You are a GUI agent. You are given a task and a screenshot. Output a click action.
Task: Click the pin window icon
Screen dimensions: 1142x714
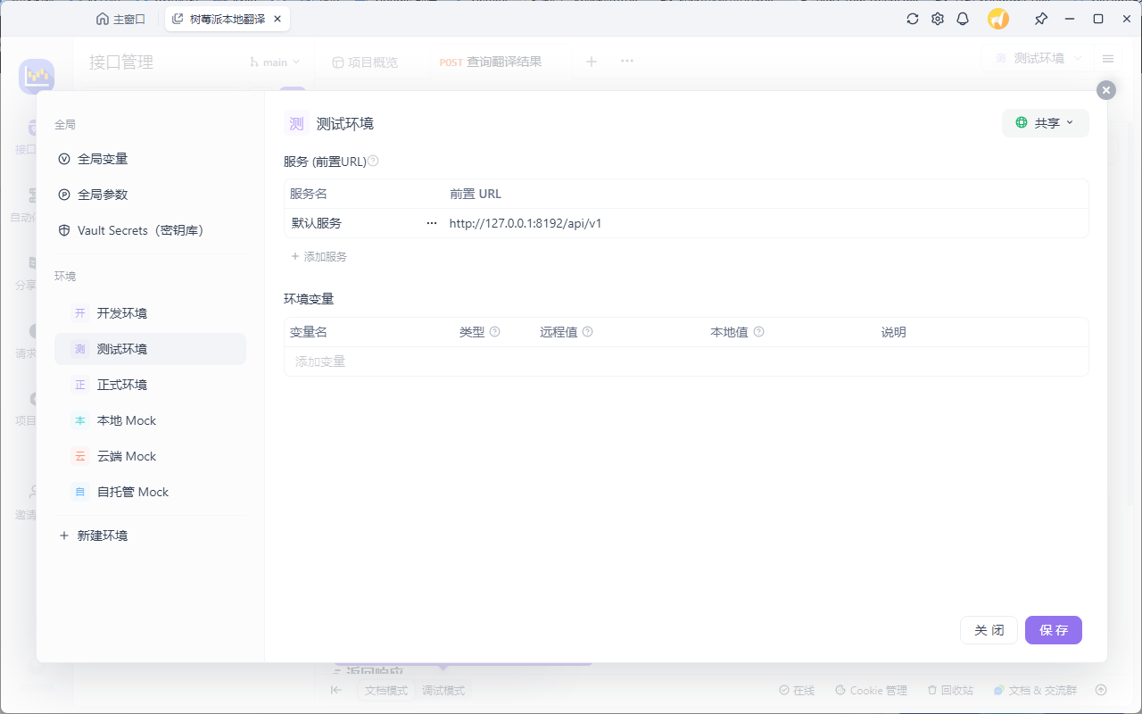(1040, 19)
